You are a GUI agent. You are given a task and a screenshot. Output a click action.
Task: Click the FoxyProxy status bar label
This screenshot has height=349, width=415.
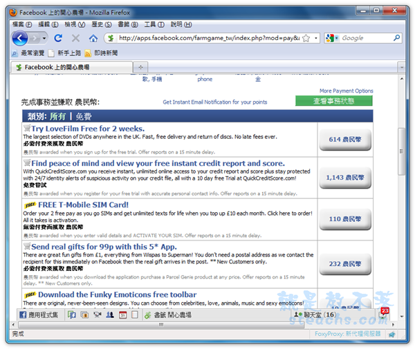[x=347, y=334]
